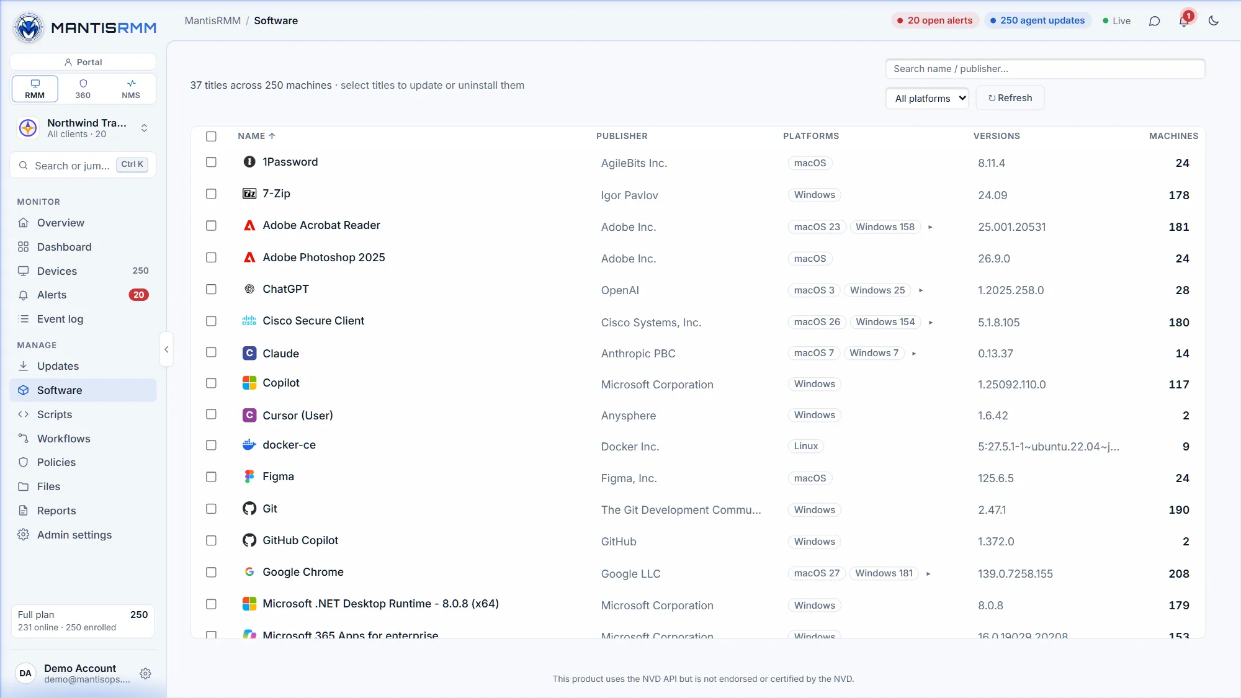Click the Figma app icon

249,477
